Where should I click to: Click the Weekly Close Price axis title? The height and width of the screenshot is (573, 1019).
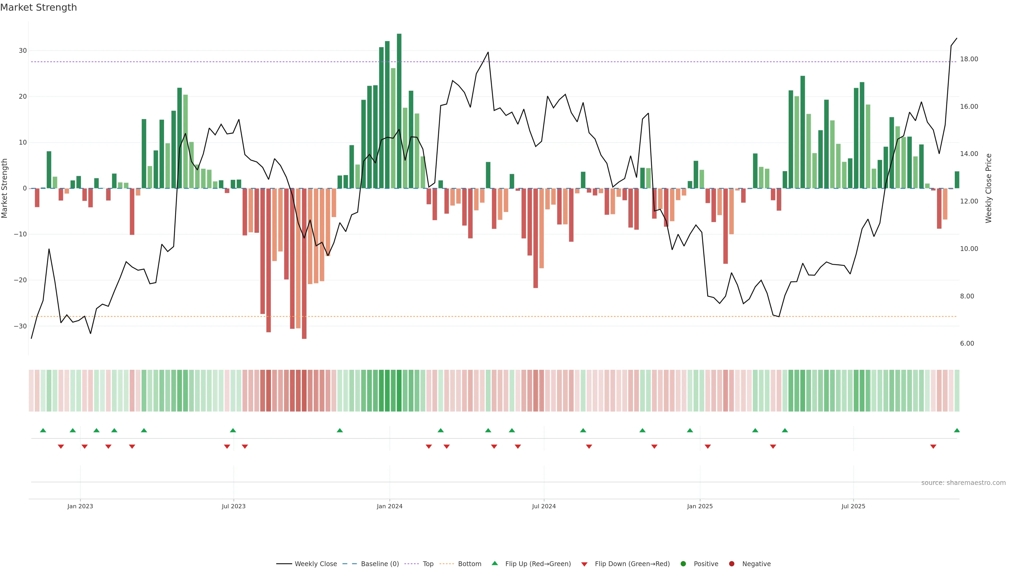click(988, 188)
